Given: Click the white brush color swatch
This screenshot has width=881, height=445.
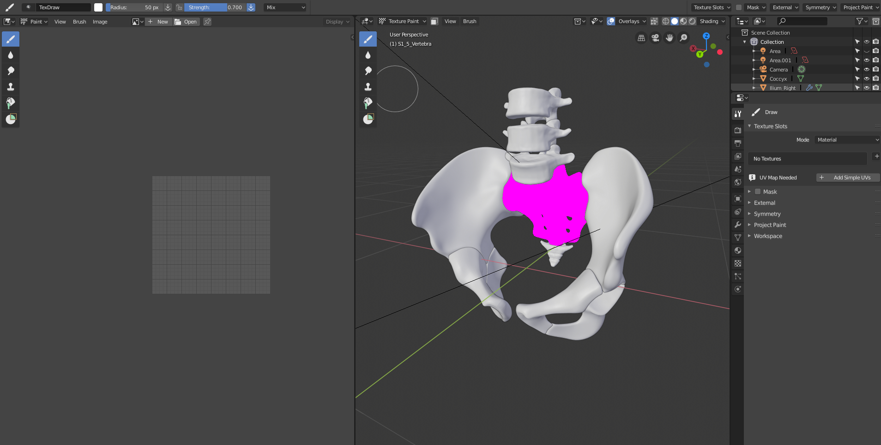Looking at the screenshot, I should coord(98,7).
